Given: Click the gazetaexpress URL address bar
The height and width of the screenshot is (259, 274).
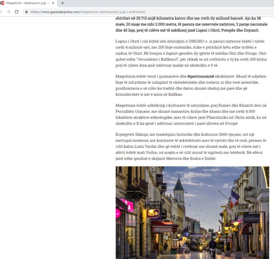Looking at the screenshot, I should [88, 12].
